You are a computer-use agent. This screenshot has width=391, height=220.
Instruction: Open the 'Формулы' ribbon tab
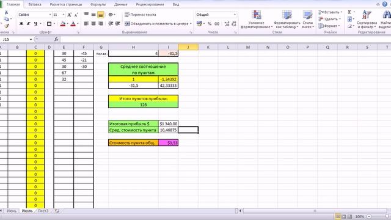coord(98,4)
